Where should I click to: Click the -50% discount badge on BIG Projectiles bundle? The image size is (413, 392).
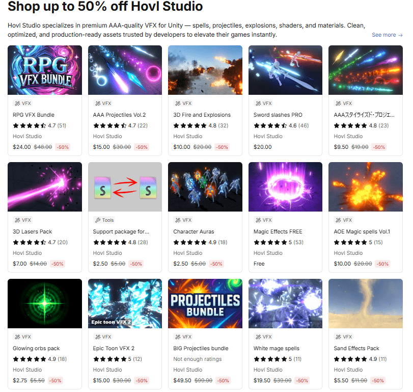[x=223, y=381]
